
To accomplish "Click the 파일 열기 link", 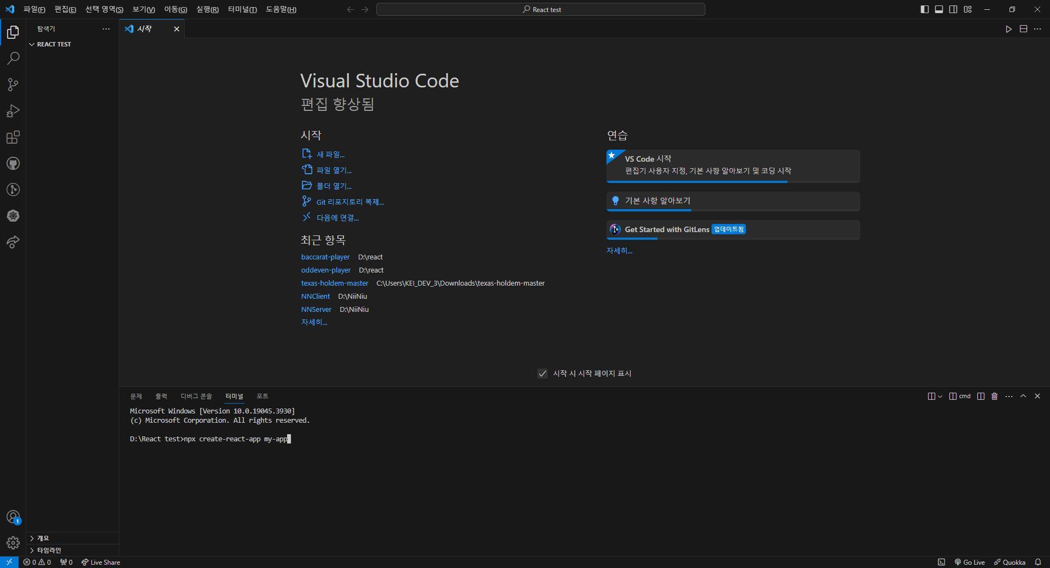I will (334, 170).
